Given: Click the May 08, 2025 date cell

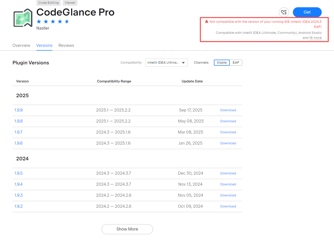Looking at the screenshot, I should 191,121.
